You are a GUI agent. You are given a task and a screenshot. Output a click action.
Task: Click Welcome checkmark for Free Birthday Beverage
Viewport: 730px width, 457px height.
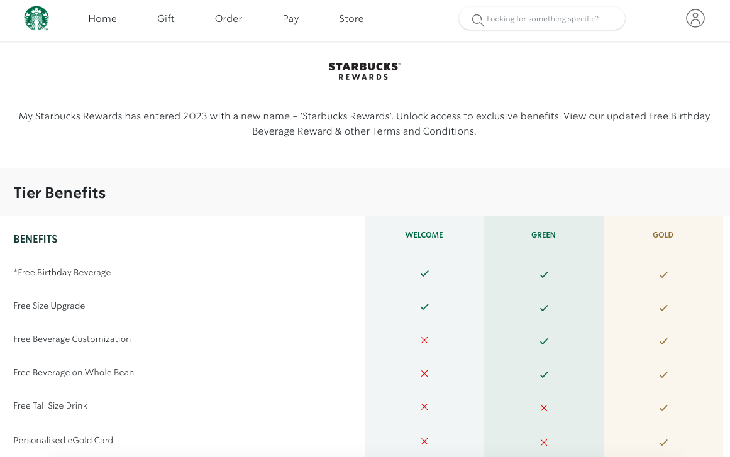pos(424,273)
